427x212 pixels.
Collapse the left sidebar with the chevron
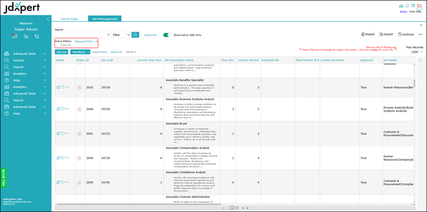(x=48, y=19)
